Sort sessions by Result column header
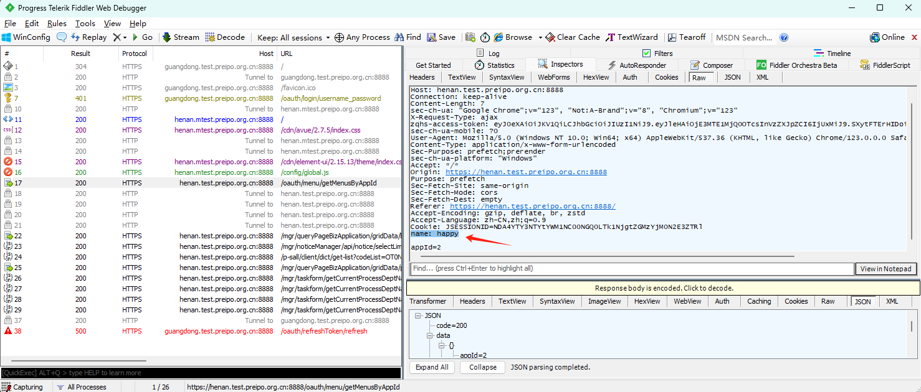 click(x=81, y=54)
